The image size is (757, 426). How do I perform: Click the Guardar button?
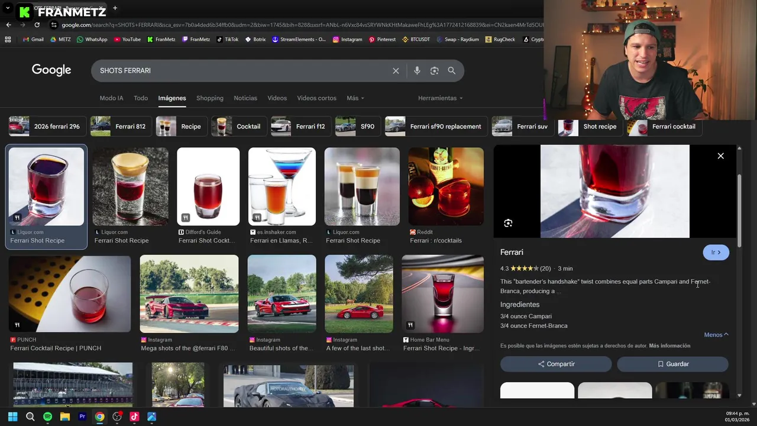click(x=673, y=364)
